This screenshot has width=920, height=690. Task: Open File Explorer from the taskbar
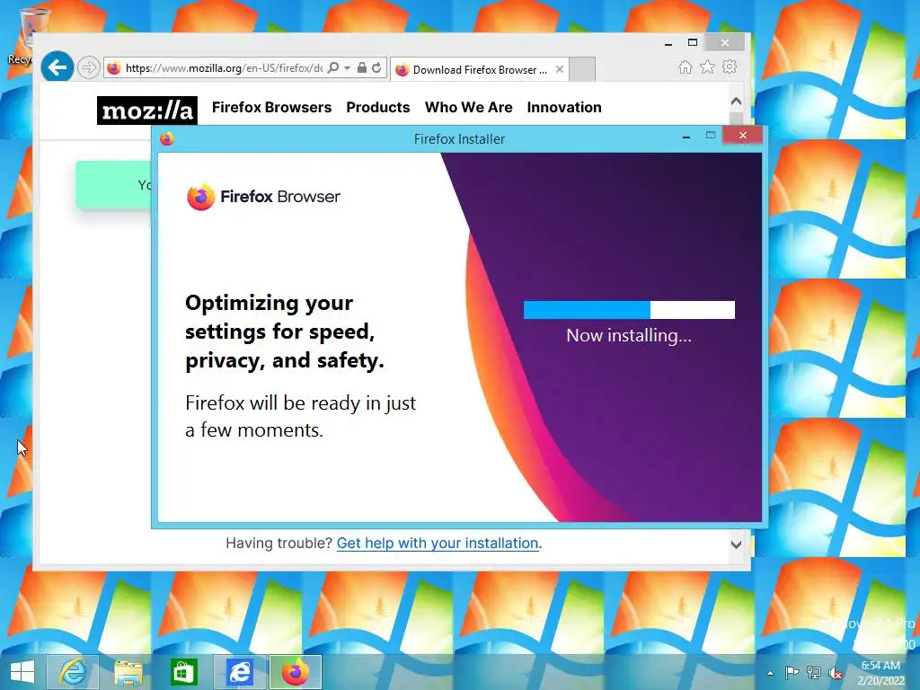tap(128, 672)
